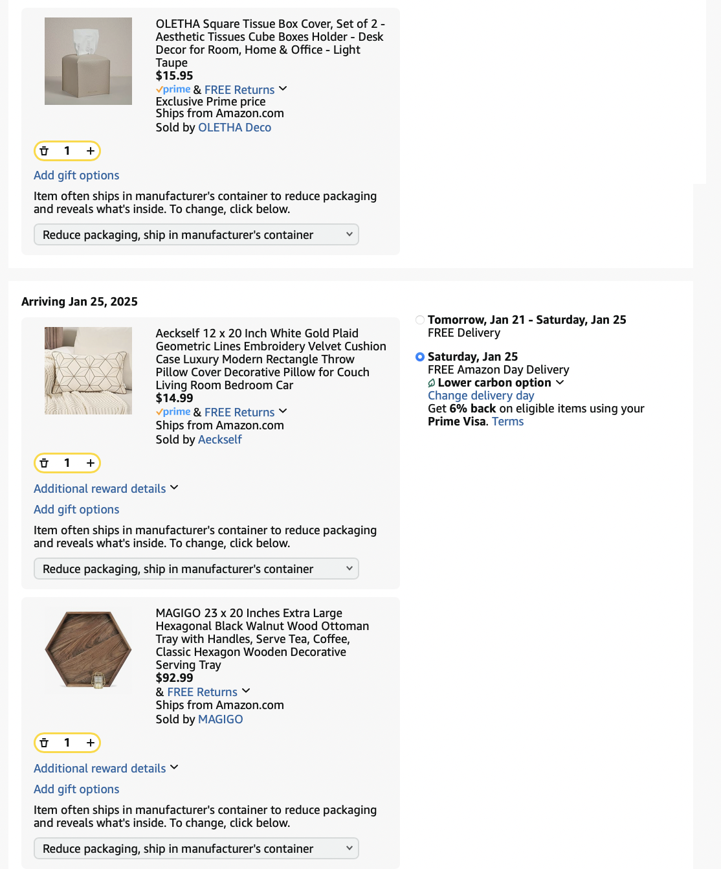This screenshot has height=869, width=721.
Task: Add one more Aeckself pillow cover
Action: pyautogui.click(x=91, y=463)
